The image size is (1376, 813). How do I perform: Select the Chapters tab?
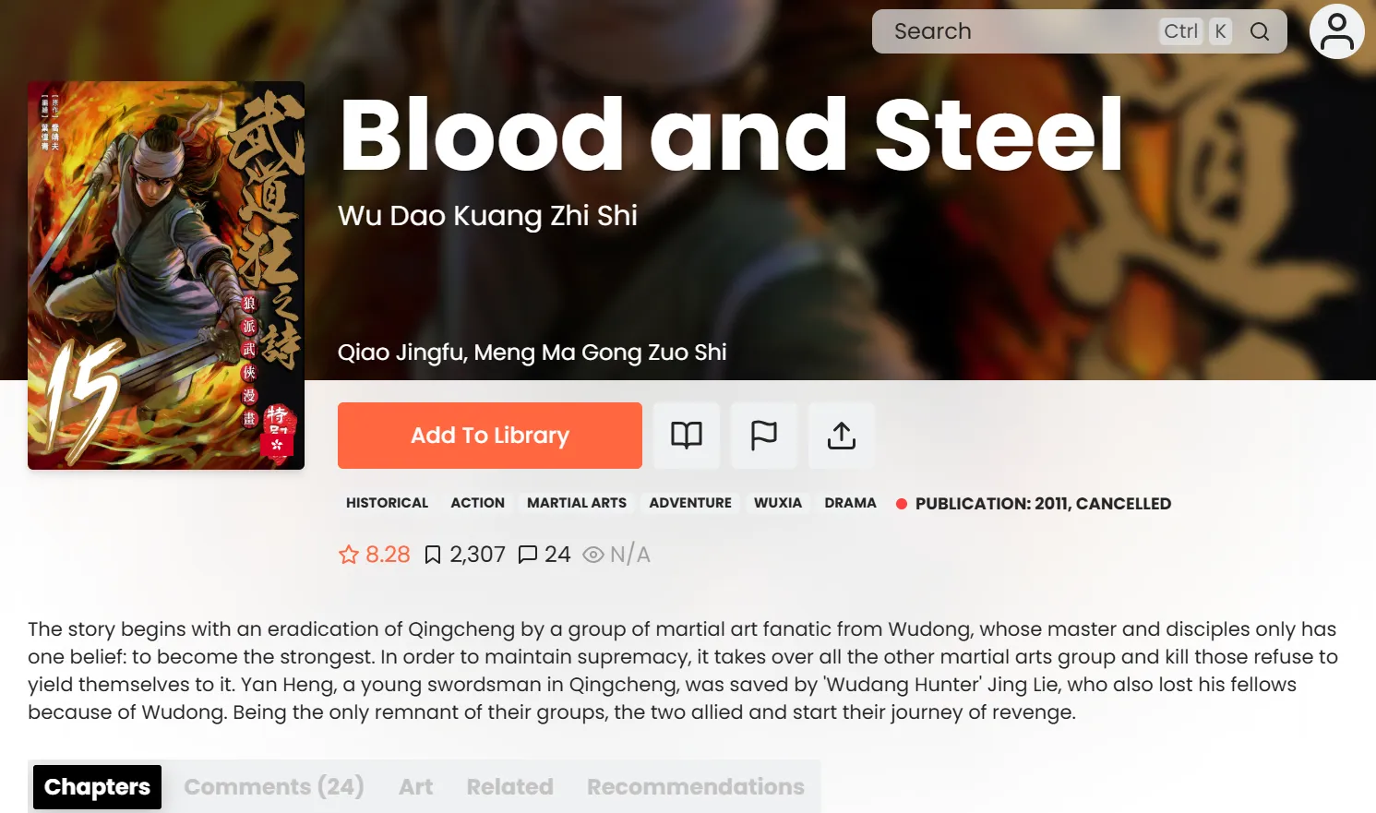[97, 787]
